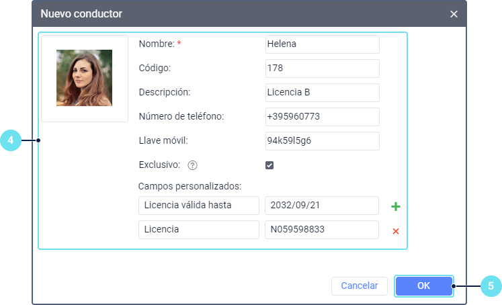502x305 pixels.
Task: Edit the N059598833 value field
Action: pos(322,230)
